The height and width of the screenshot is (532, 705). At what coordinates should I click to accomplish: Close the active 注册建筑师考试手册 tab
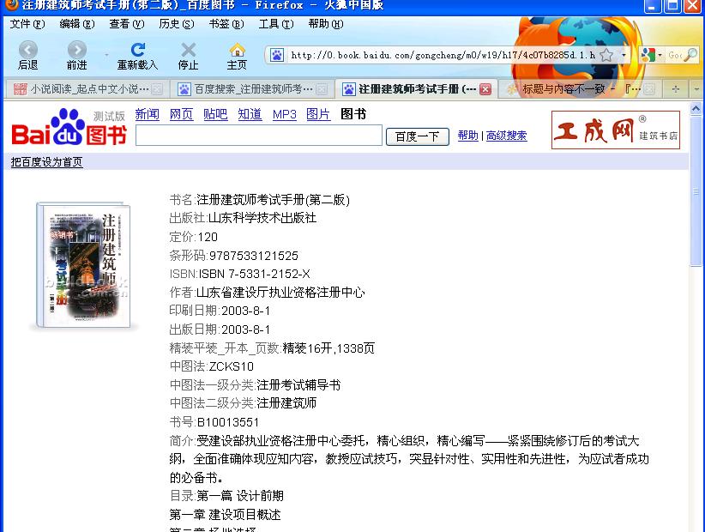point(485,89)
